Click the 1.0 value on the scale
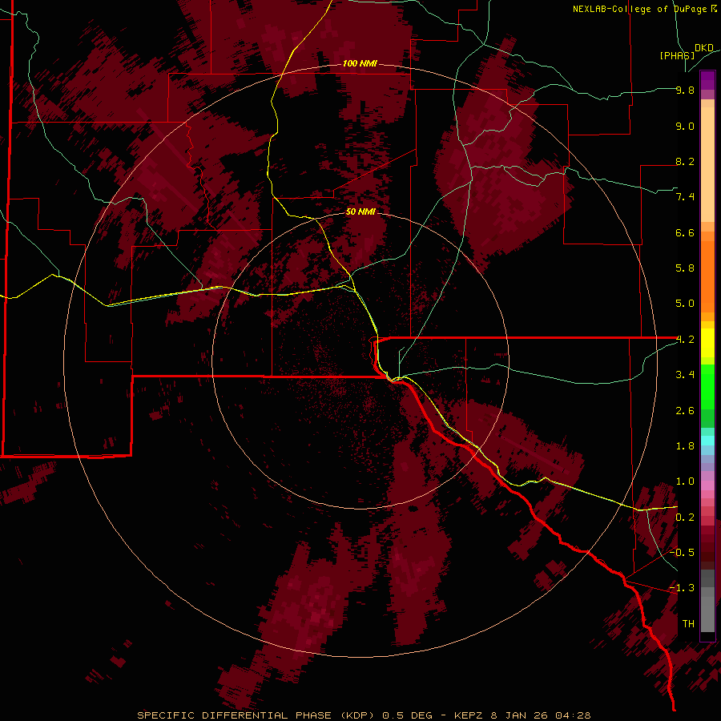This screenshot has width=721, height=721. 685,481
